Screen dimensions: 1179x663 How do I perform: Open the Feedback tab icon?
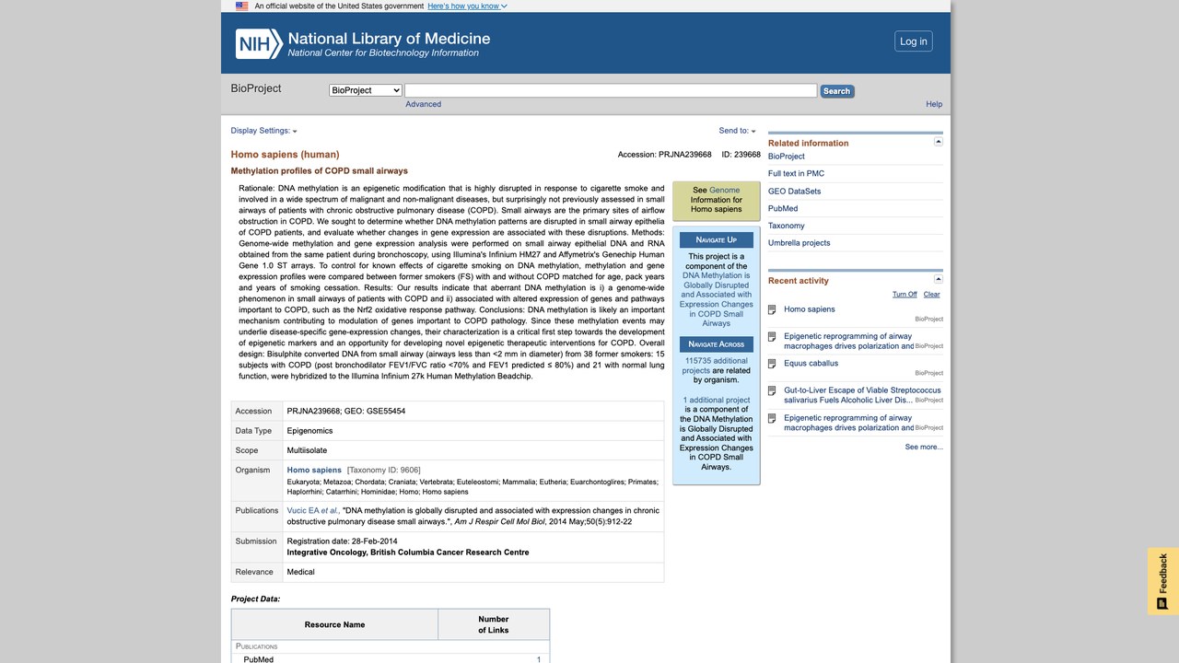tap(1162, 603)
